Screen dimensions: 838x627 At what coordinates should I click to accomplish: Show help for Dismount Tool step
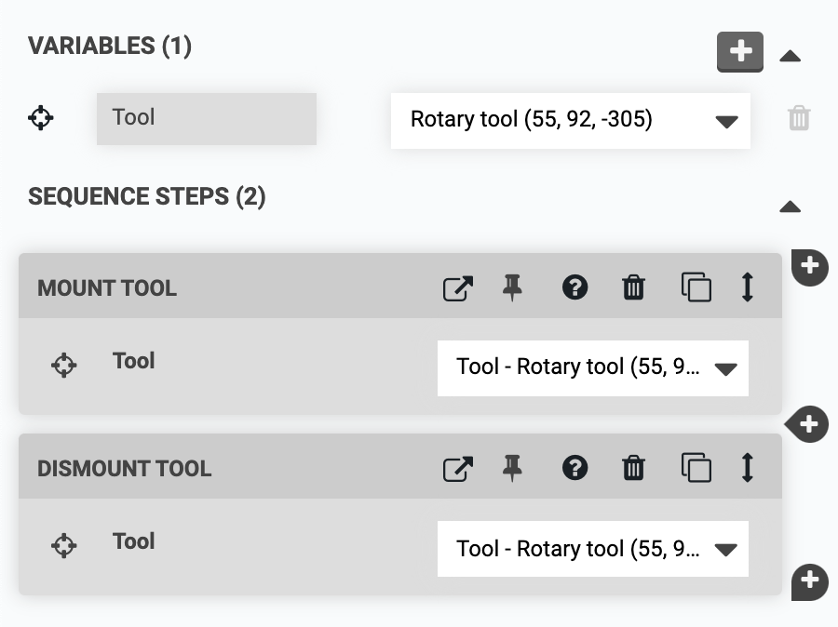pyautogui.click(x=575, y=468)
